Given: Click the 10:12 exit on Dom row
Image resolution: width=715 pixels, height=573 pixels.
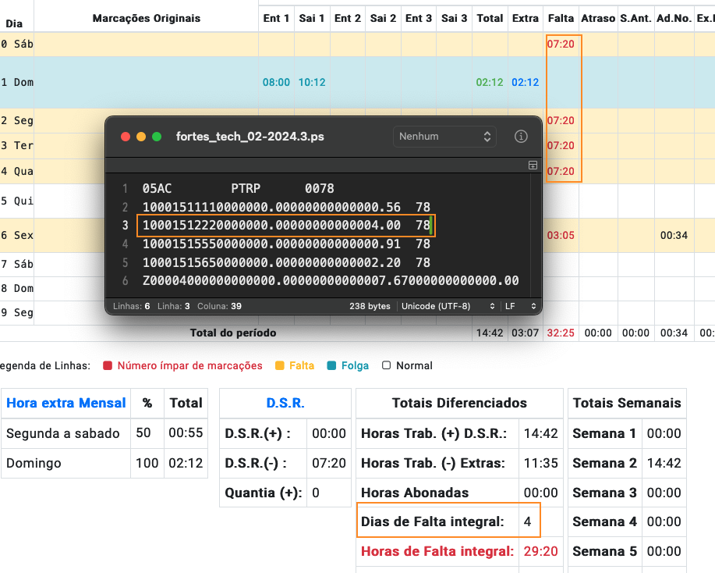Looking at the screenshot, I should point(312,82).
